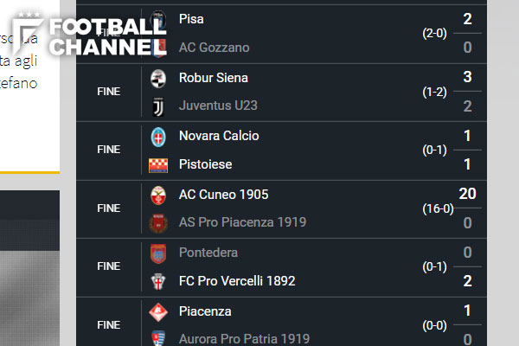Click the Robur Siena team crest
Image resolution: width=519 pixels, height=346 pixels.
click(x=157, y=78)
